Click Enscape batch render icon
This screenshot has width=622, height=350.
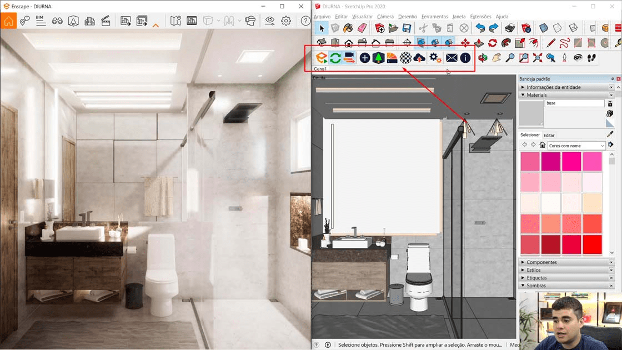(142, 21)
